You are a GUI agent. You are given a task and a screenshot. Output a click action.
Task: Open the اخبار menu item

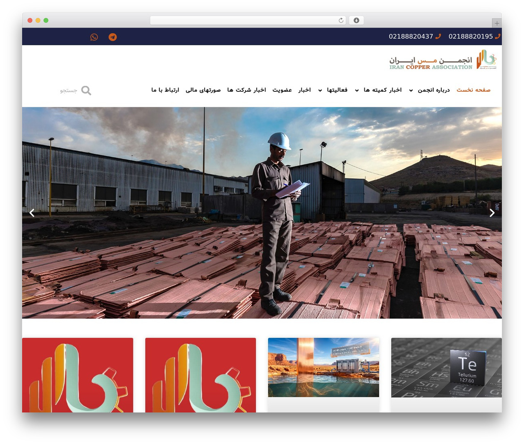(x=305, y=90)
